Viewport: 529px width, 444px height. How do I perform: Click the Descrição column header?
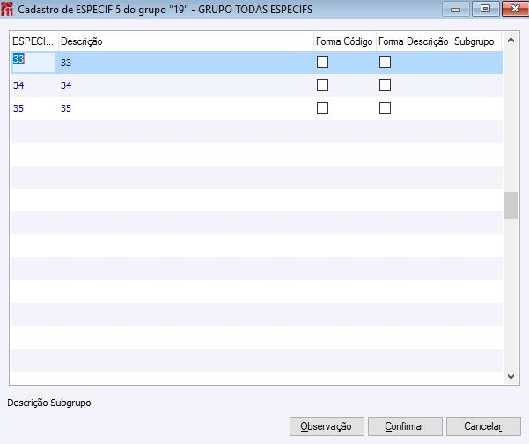[186, 41]
